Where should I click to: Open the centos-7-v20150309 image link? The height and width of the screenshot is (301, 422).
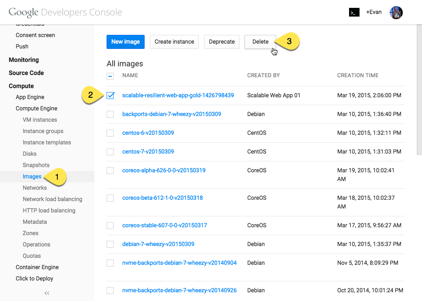pyautogui.click(x=148, y=151)
